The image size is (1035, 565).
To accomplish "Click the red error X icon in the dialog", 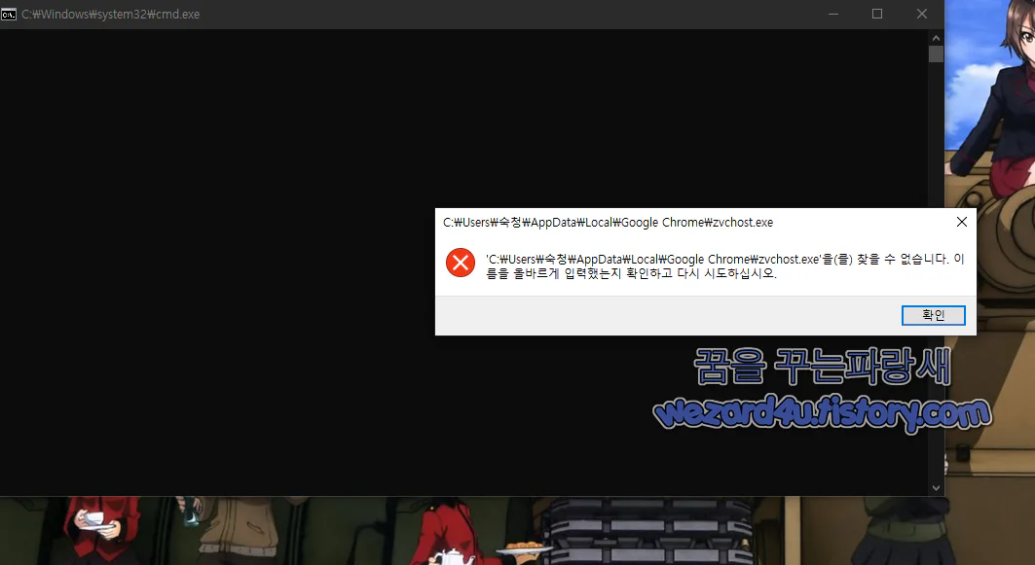I will [460, 263].
